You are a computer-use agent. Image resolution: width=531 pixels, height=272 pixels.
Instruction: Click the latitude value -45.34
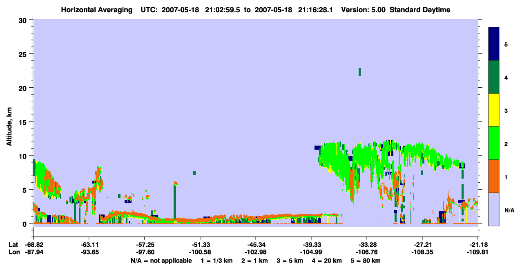(x=256, y=245)
